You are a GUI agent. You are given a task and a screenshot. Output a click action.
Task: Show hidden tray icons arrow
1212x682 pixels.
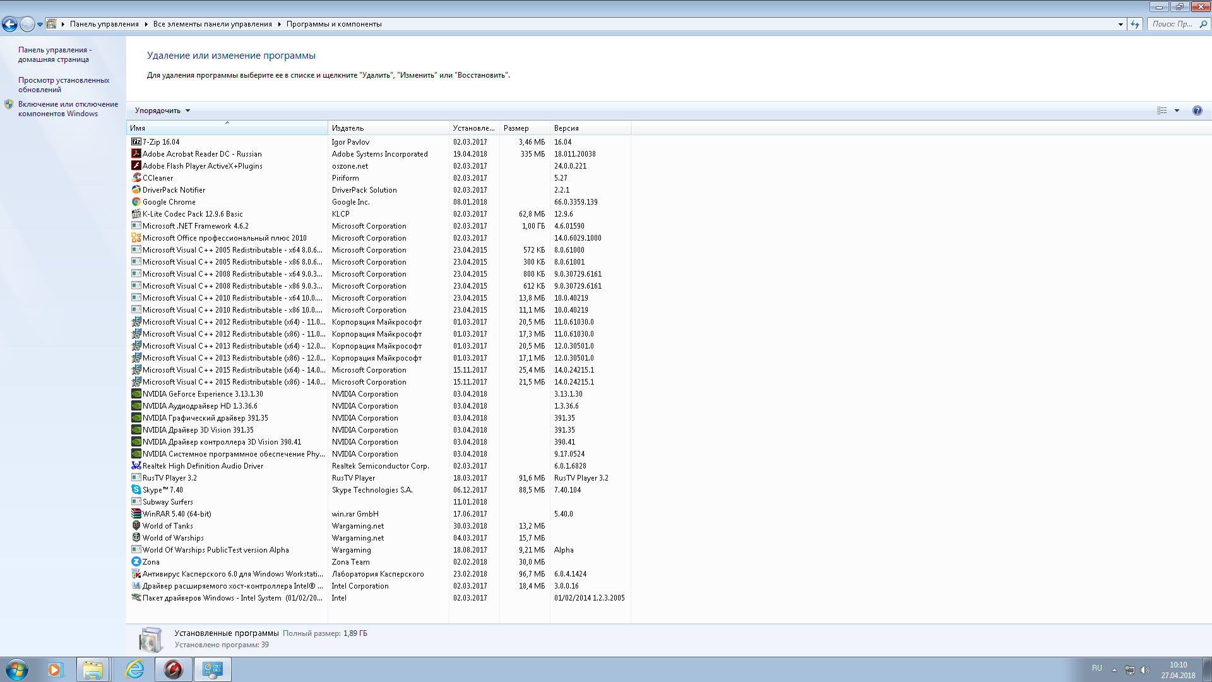tap(1114, 670)
